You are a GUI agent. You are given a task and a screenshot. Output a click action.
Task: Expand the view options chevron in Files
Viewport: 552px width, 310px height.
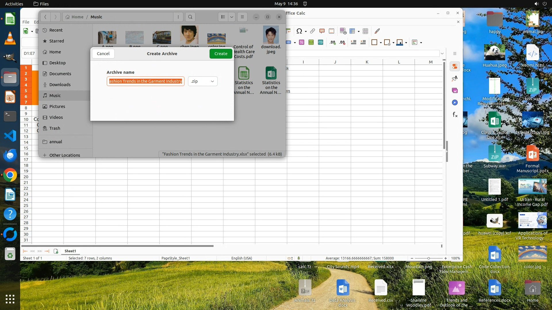coord(232,17)
